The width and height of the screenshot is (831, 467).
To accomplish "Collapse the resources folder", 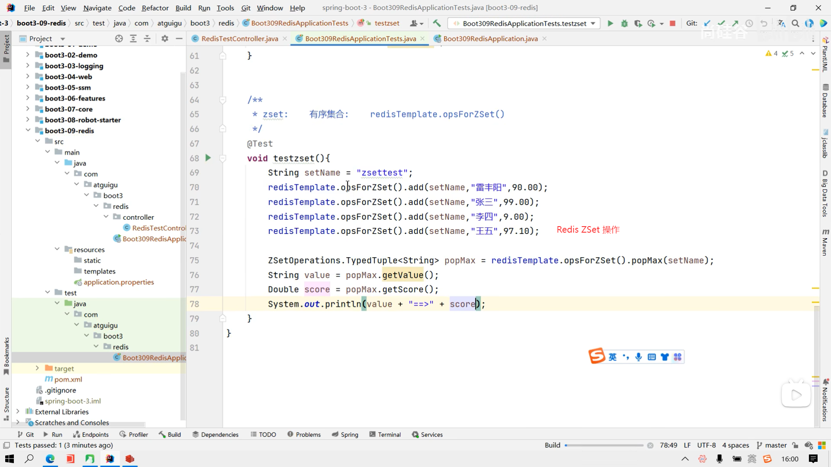I will click(x=57, y=249).
